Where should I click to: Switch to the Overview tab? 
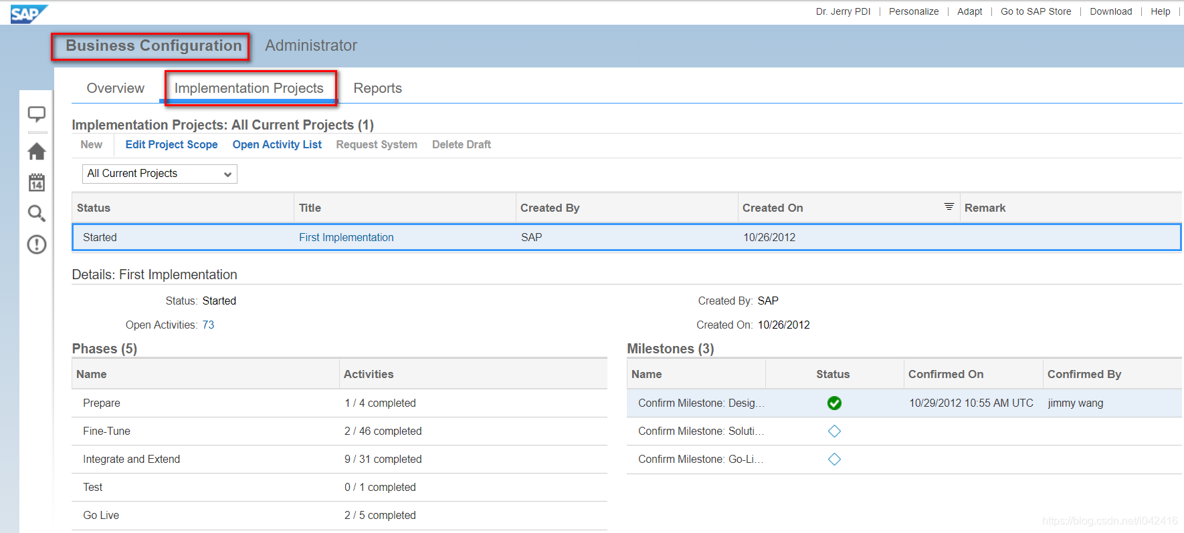(x=116, y=88)
